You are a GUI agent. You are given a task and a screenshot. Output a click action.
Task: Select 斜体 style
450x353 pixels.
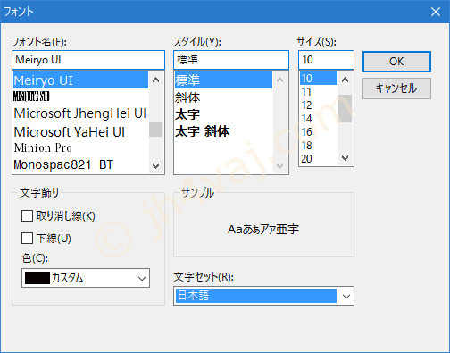(x=223, y=97)
